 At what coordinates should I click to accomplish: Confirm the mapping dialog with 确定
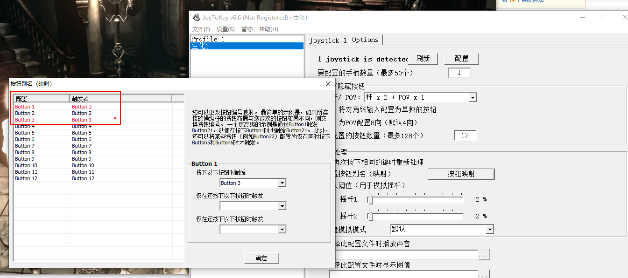point(261,258)
